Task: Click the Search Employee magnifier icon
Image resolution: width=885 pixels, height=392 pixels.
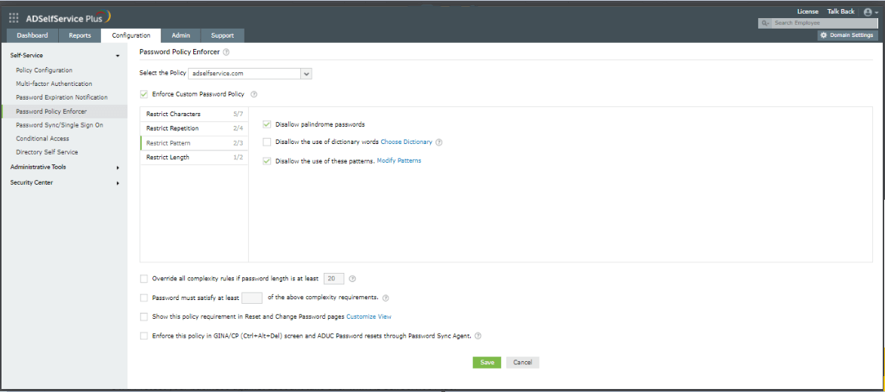Action: pyautogui.click(x=765, y=23)
